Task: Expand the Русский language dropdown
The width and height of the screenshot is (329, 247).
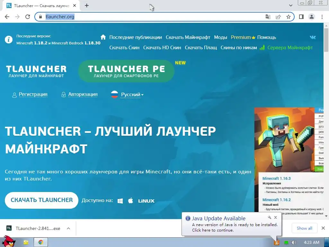Action: pyautogui.click(x=132, y=95)
